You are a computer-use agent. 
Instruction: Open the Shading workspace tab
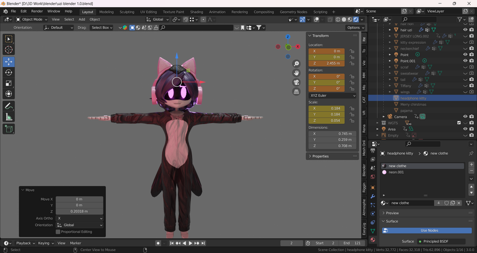[196, 12]
